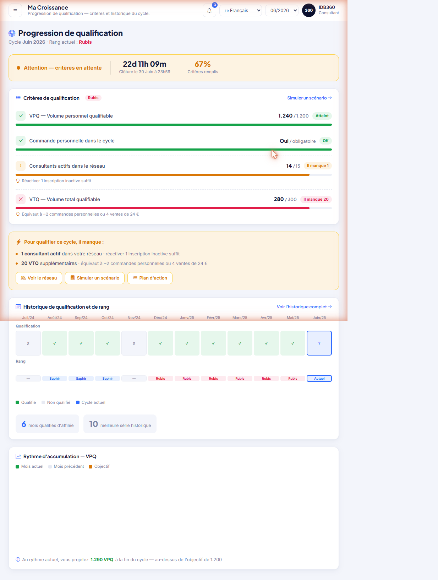The width and height of the screenshot is (438, 580).
Task: Click the Saphir rank badge under Août/24
Action: point(55,379)
